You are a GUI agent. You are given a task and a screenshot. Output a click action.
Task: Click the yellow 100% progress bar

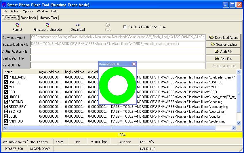pos(122,135)
